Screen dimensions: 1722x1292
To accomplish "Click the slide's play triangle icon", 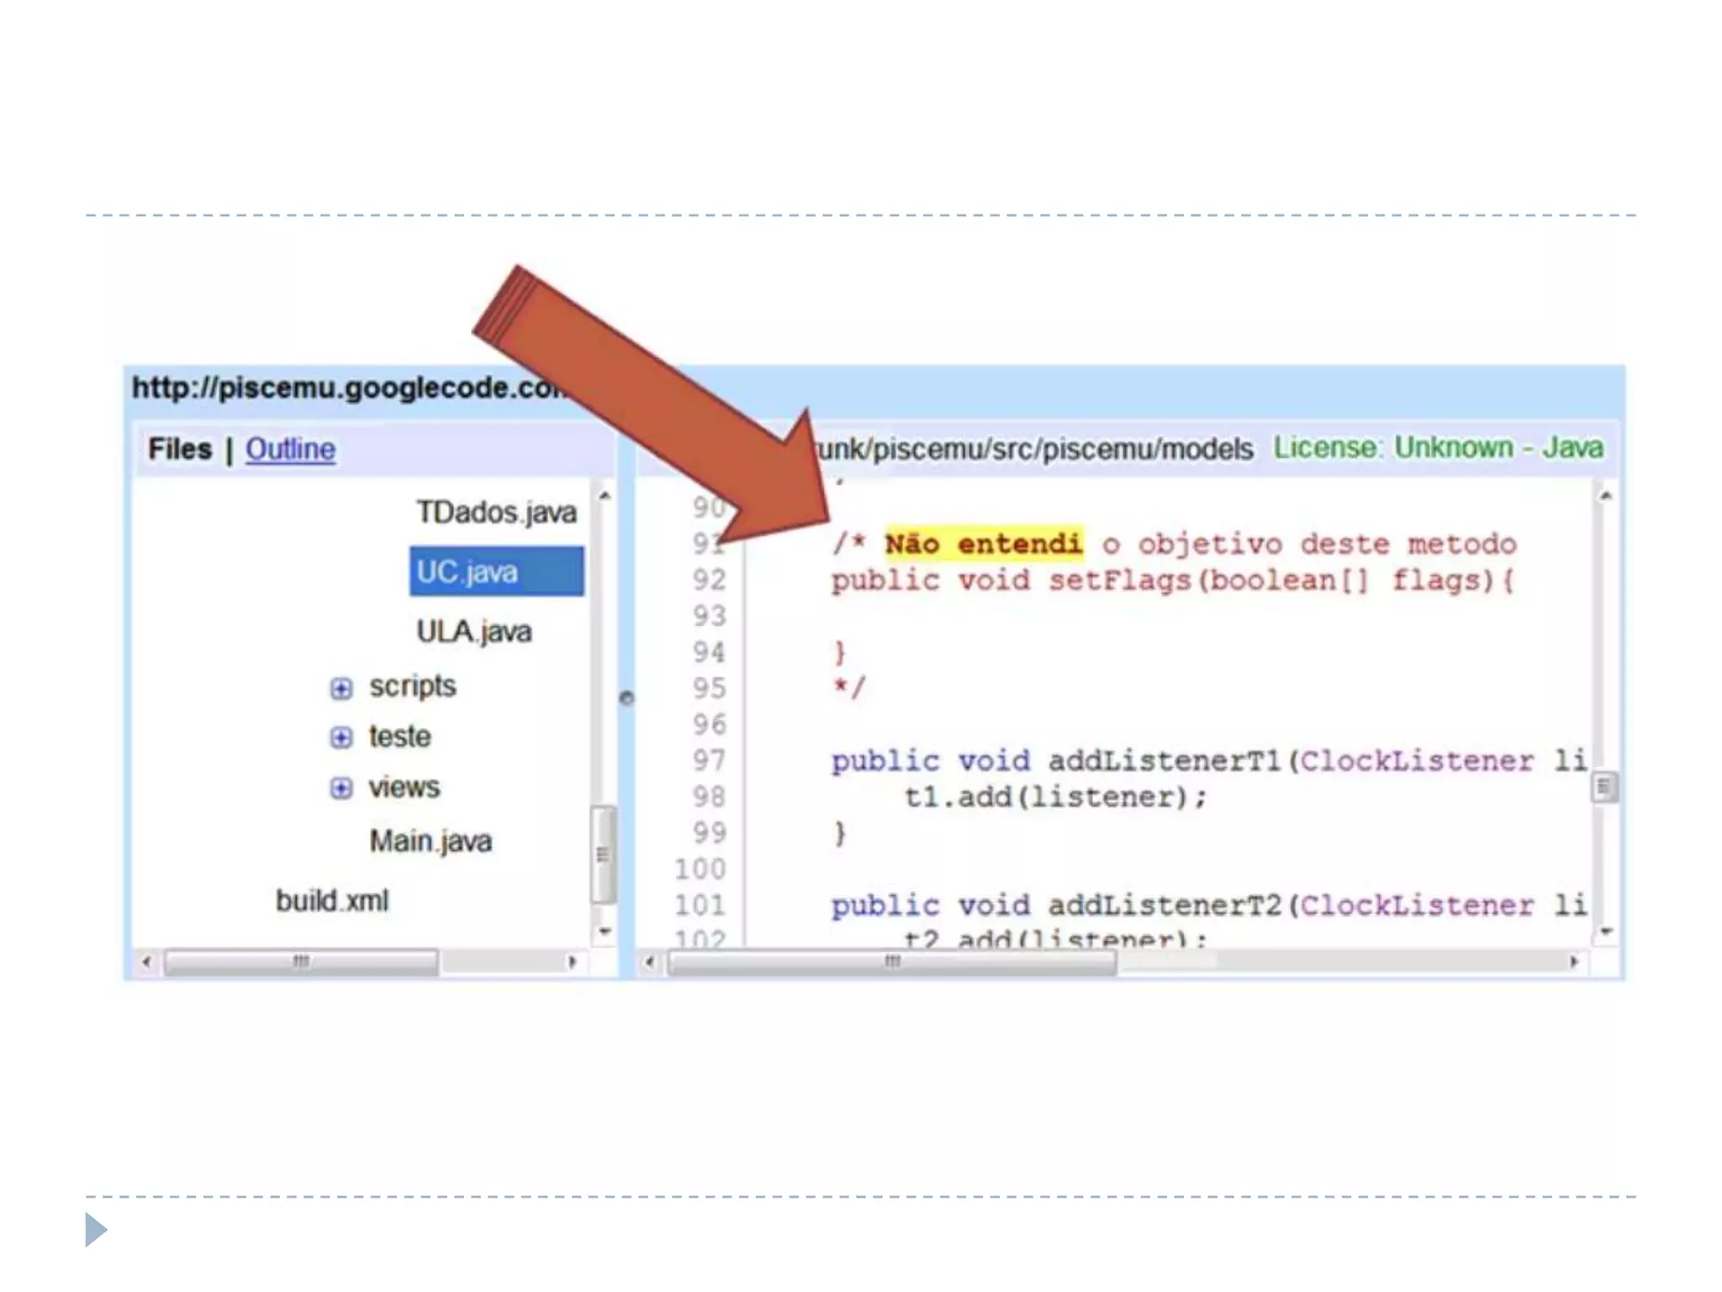I will [x=95, y=1230].
